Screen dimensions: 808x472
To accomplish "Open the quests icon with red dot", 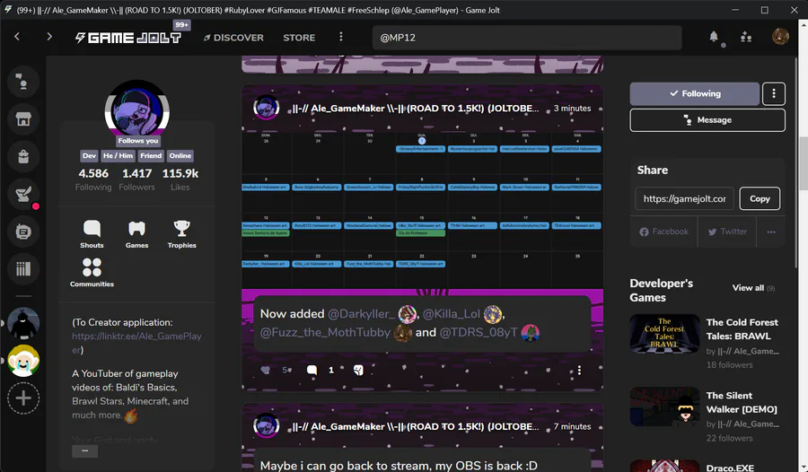I will coord(23,194).
